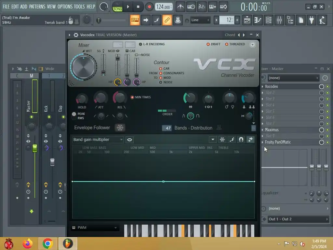The height and width of the screenshot is (250, 333).
Task: Click the stamp tool icon
Action: tap(178, 20)
